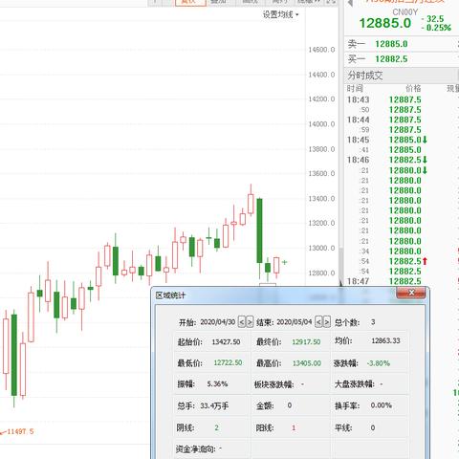Click the 总个数 value 3

coord(373,322)
